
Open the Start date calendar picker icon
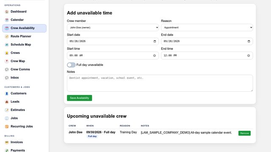pyautogui.click(x=155, y=41)
